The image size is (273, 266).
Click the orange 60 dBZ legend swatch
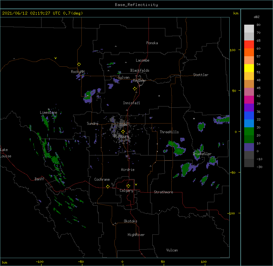click(x=249, y=52)
